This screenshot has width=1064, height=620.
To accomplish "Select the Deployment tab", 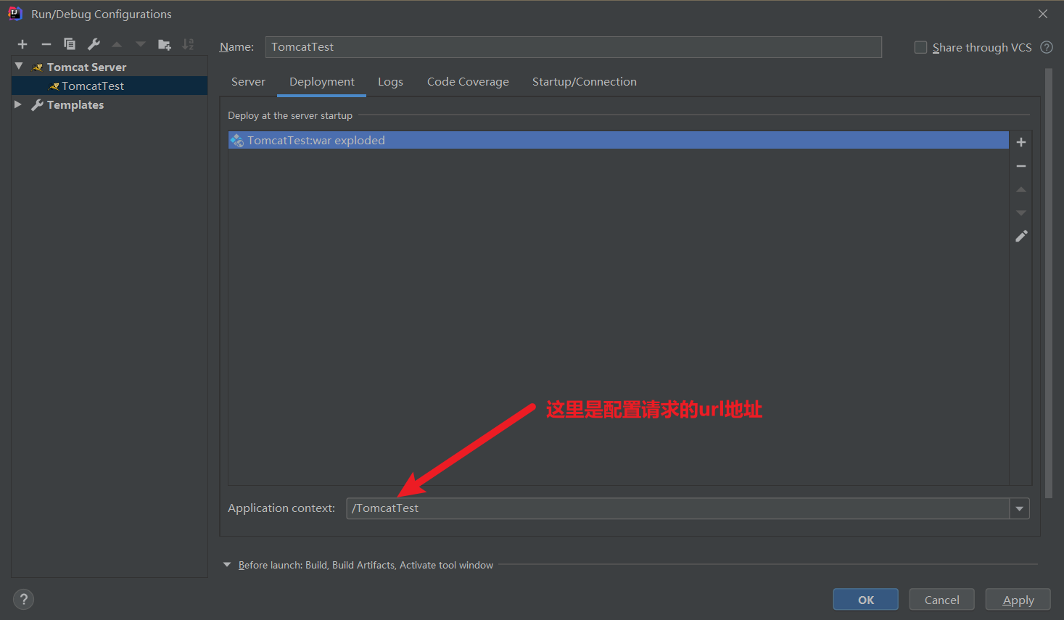I will pyautogui.click(x=322, y=82).
